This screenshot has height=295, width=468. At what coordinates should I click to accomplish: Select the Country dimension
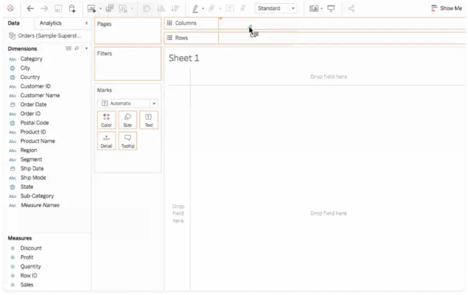pyautogui.click(x=30, y=77)
